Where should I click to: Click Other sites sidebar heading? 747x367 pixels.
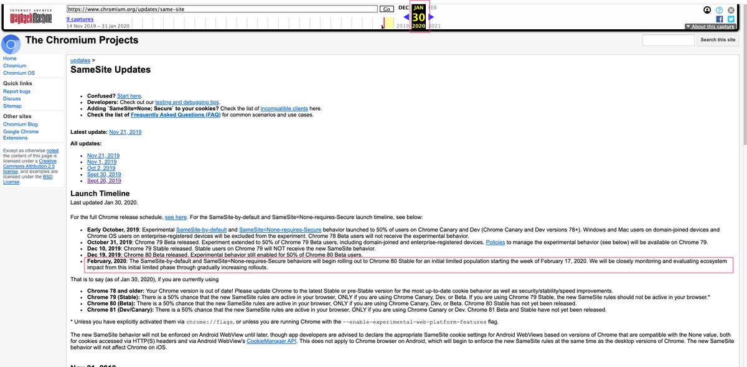click(17, 116)
